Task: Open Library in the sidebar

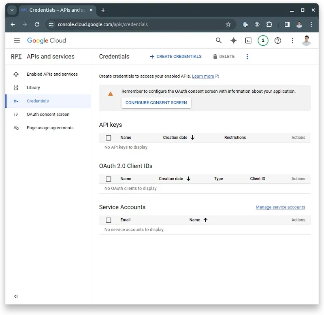Action: click(48, 87)
